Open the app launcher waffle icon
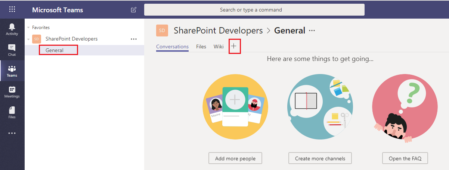The image size is (449, 170). pyautogui.click(x=12, y=10)
